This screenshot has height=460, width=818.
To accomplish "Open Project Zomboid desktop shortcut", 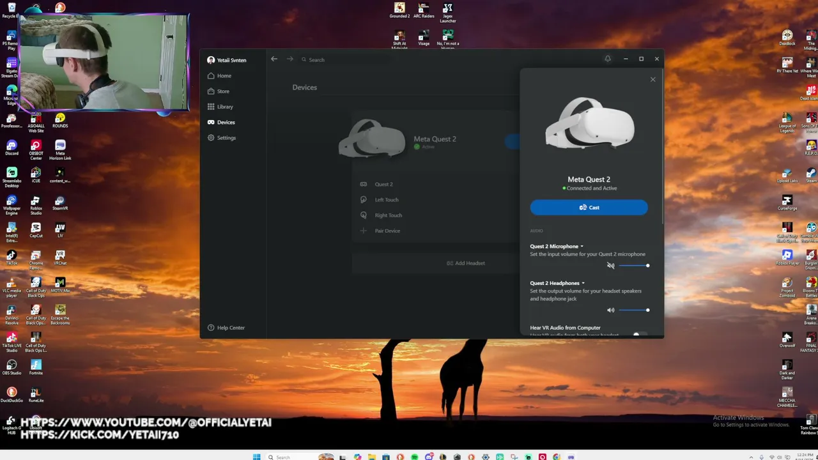I will (x=787, y=287).
